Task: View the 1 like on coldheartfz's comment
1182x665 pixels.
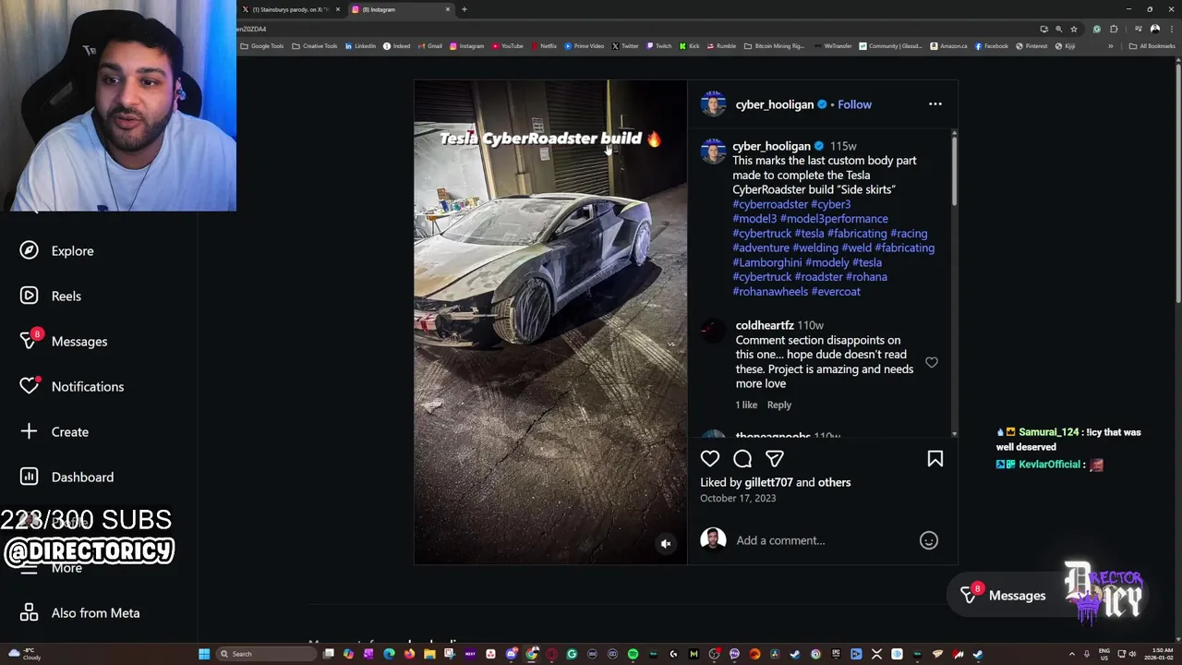Action: (x=746, y=405)
